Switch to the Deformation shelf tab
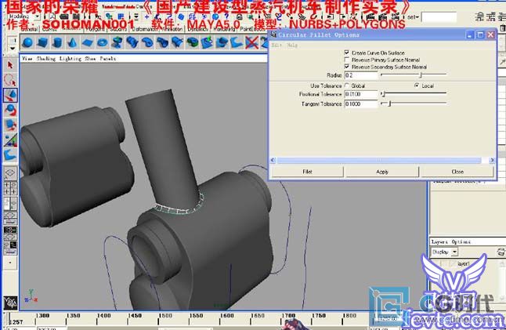 (x=144, y=29)
